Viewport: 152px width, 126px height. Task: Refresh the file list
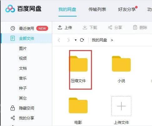click(82, 40)
